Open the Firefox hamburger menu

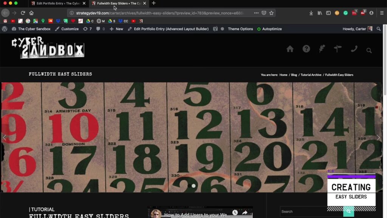click(382, 13)
